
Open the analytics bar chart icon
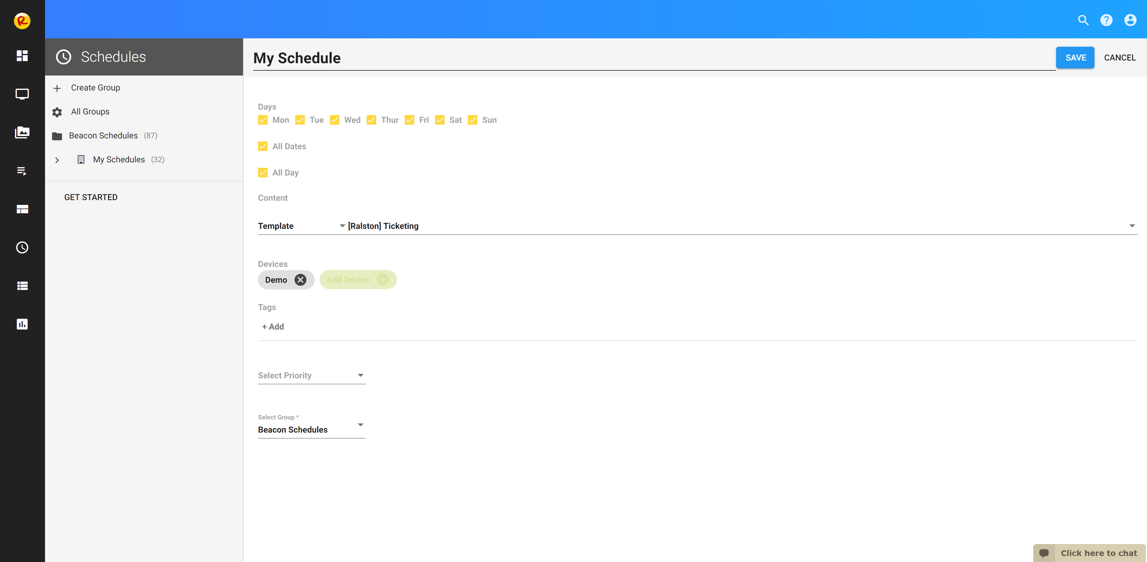click(x=22, y=324)
